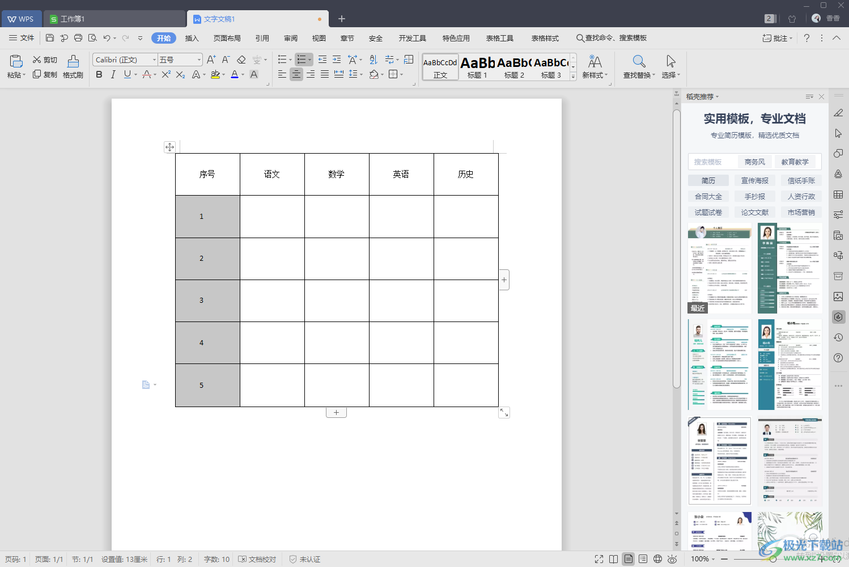Increase font size with A+ icon

[x=211, y=60]
